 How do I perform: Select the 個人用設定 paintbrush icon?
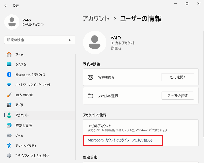[9, 95]
